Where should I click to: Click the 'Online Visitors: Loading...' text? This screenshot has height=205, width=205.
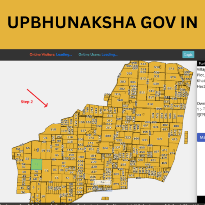pos(51,55)
